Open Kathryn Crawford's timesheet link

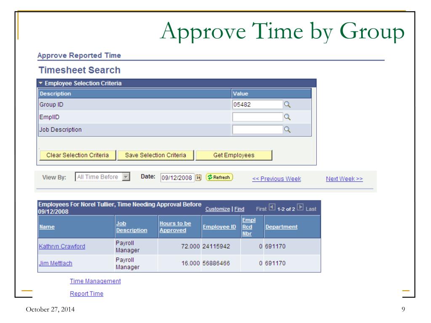[x=62, y=246]
